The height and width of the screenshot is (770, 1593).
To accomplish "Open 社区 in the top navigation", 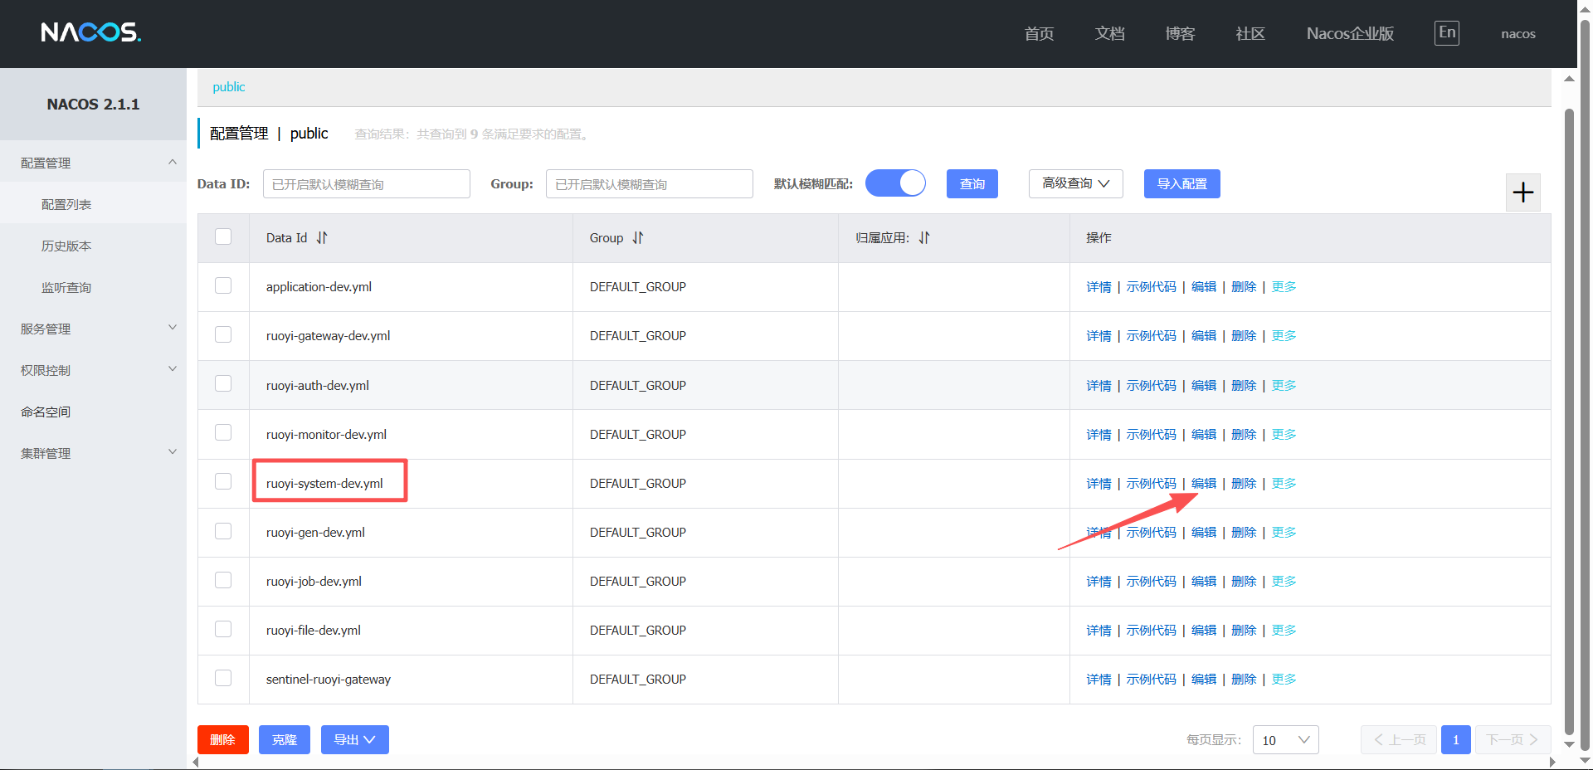I will 1250,34.
